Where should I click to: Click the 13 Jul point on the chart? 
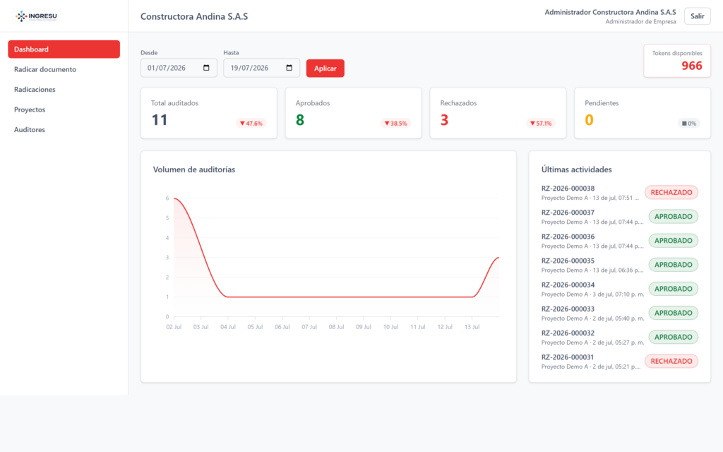pos(472,297)
